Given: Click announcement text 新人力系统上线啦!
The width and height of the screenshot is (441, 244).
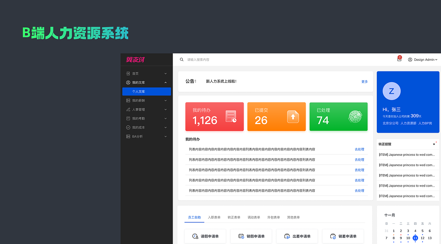Looking at the screenshot, I should tap(221, 81).
